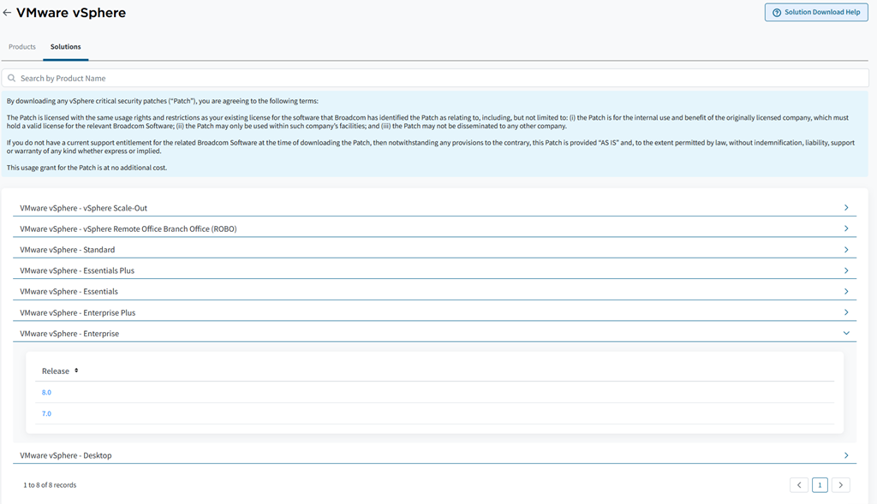Open Solution Download Help
The width and height of the screenshot is (877, 504).
(816, 12)
